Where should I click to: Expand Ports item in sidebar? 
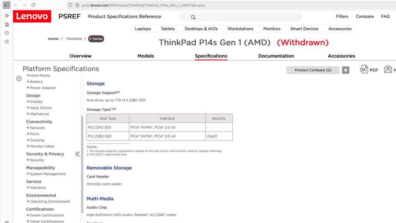(x=33, y=134)
